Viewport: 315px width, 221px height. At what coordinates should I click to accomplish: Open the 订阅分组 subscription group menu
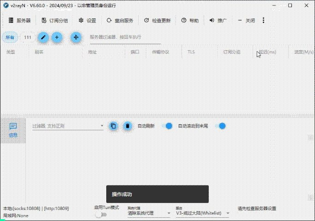click(55, 20)
